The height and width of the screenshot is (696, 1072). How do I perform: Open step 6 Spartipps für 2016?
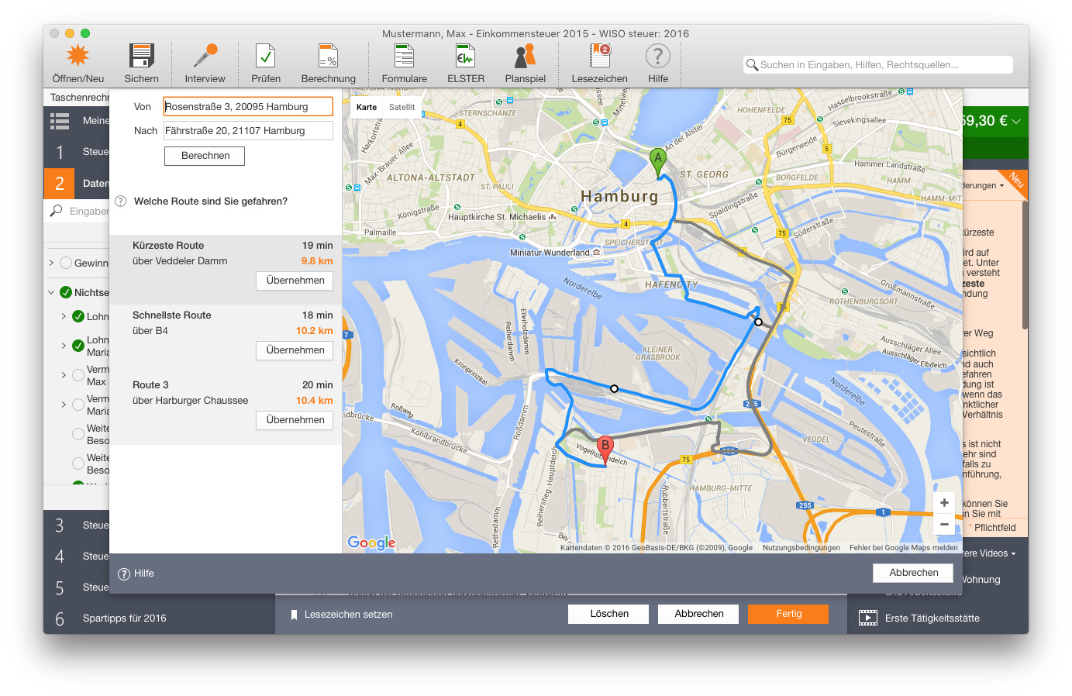point(159,618)
